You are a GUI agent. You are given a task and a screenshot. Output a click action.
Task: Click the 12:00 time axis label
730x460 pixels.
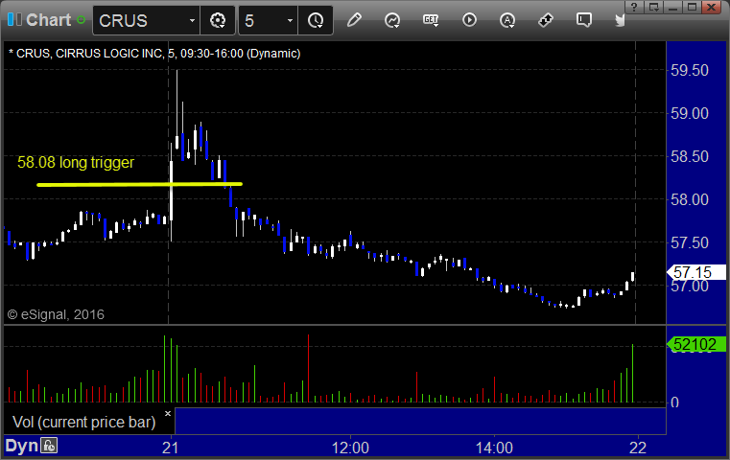(x=350, y=448)
